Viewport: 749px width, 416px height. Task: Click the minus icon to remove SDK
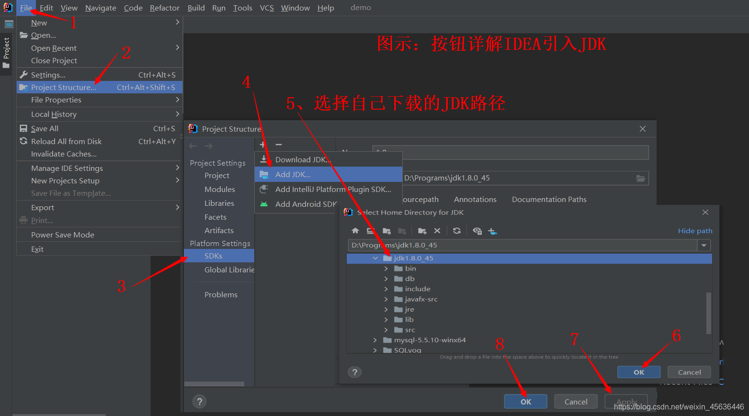(x=279, y=145)
